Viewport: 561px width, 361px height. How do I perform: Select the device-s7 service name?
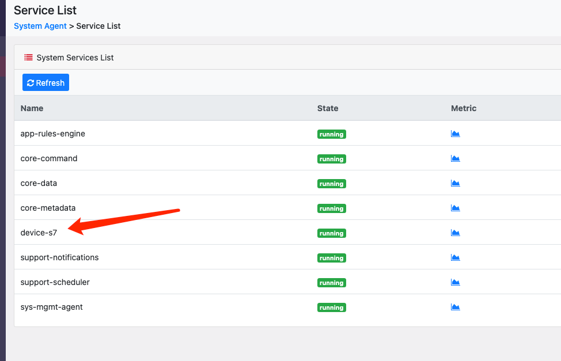click(x=39, y=233)
